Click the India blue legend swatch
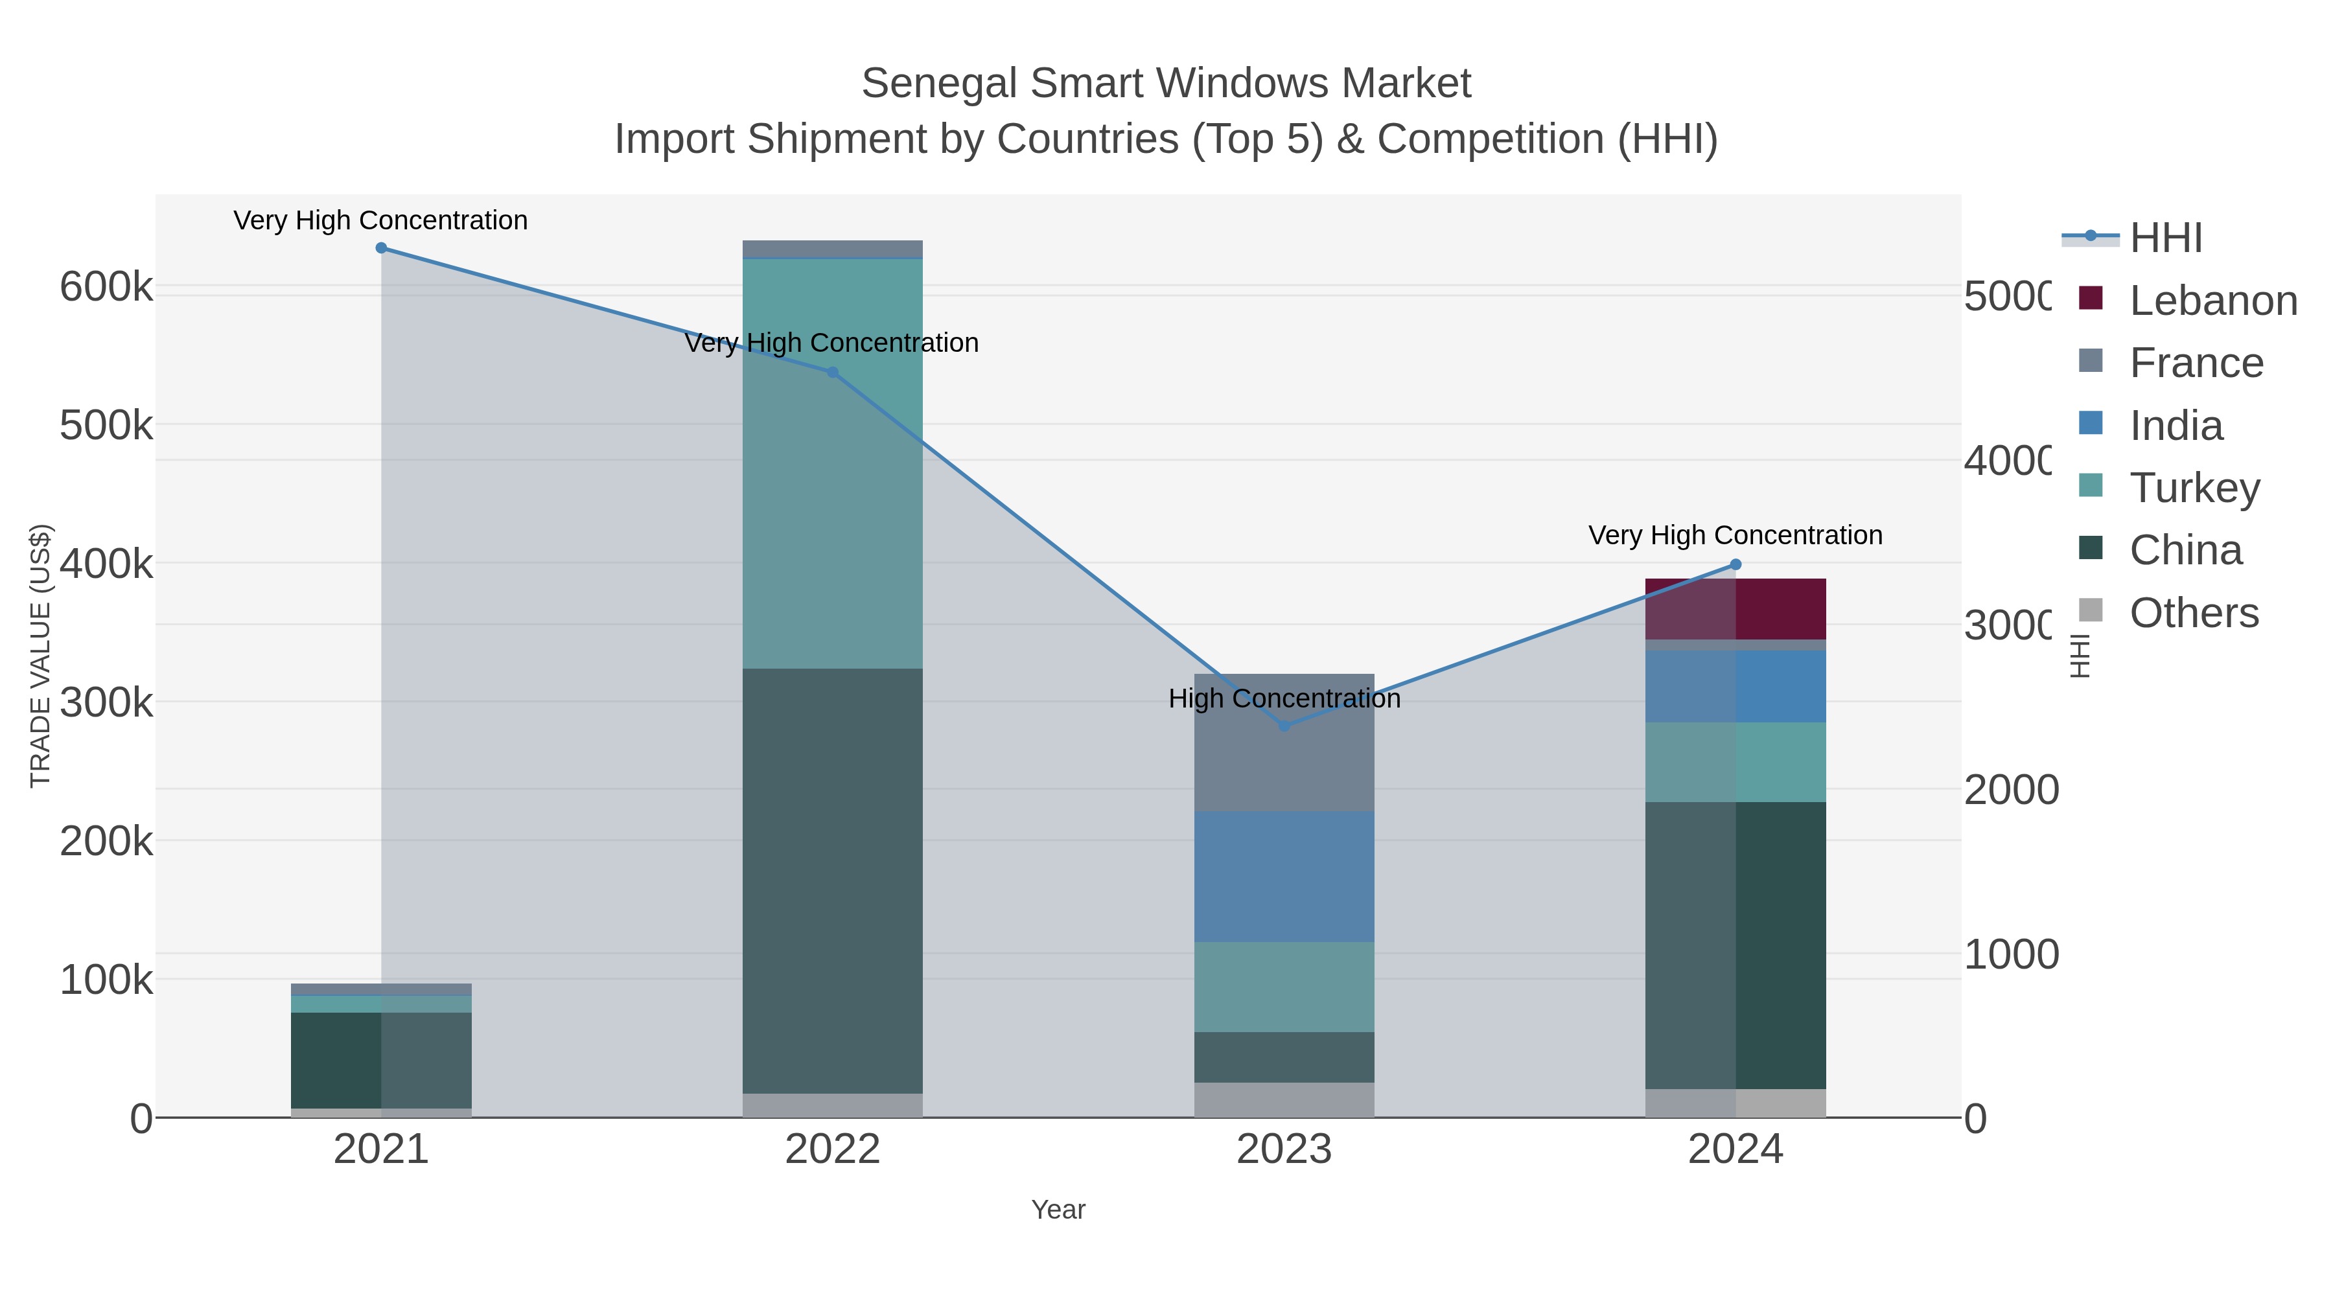Image resolution: width=2333 pixels, height=1312 pixels. point(2090,423)
